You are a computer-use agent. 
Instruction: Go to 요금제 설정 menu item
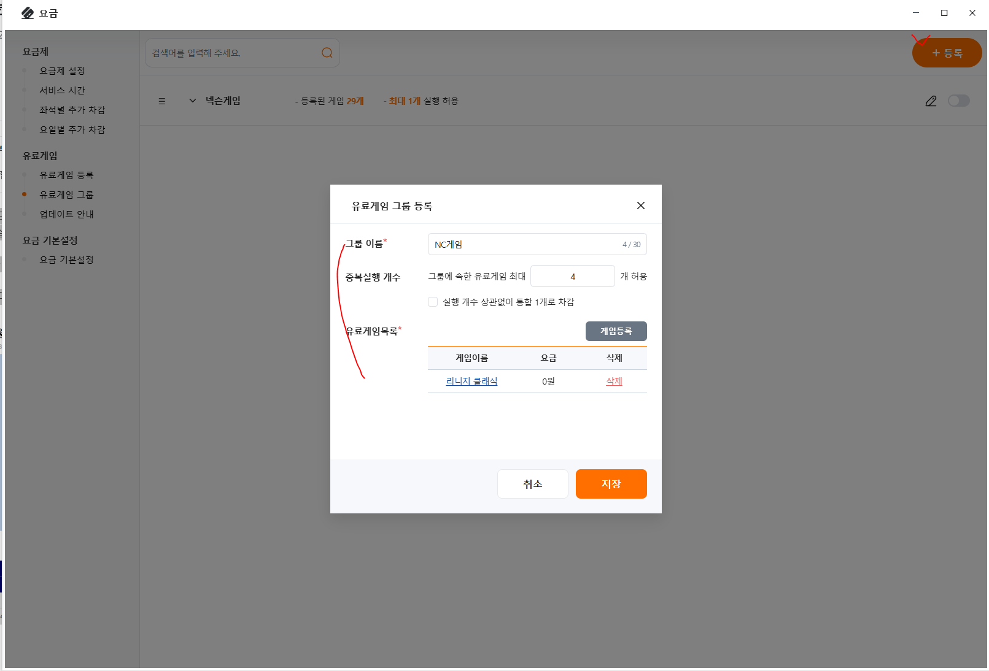(62, 71)
